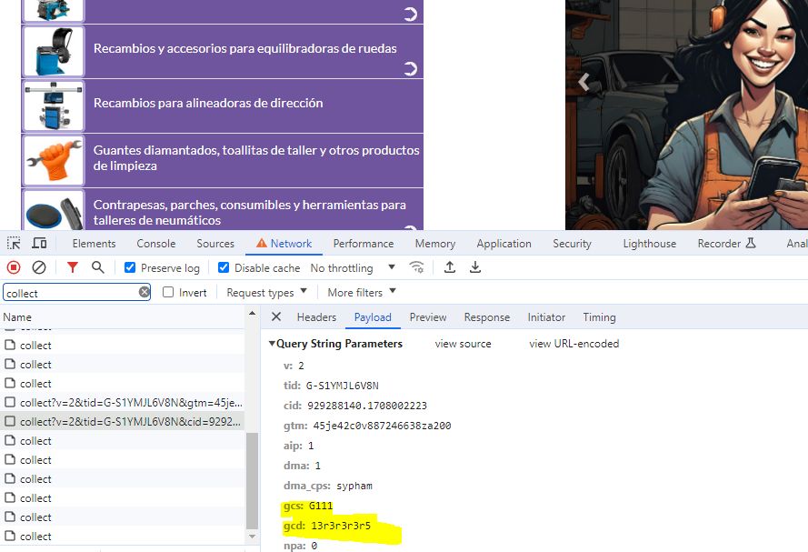Click the red filter funnel icon

tap(73, 267)
